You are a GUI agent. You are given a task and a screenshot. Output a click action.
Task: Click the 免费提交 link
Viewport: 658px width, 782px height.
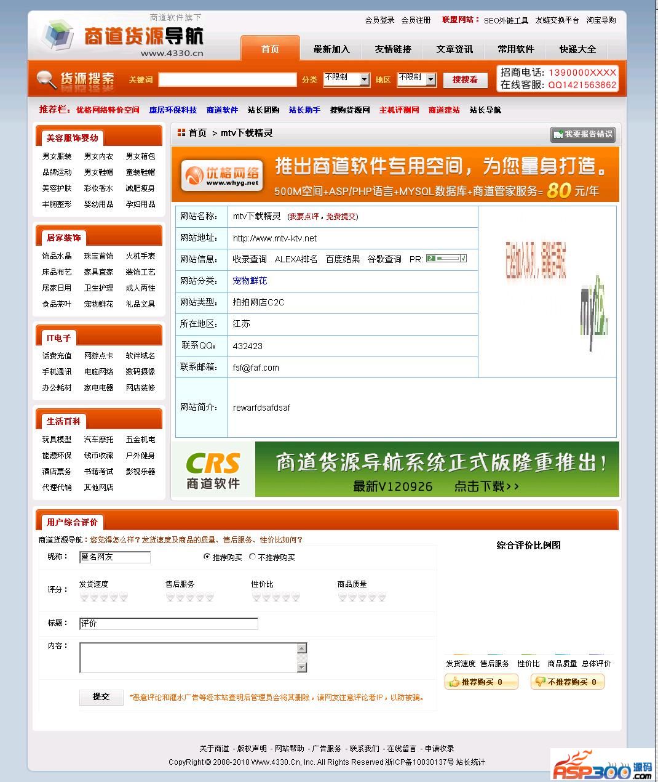[x=341, y=217]
